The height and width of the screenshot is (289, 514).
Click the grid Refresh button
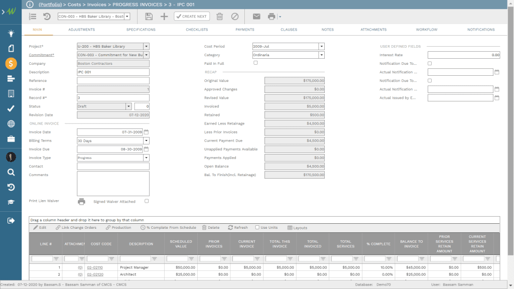[238, 227]
